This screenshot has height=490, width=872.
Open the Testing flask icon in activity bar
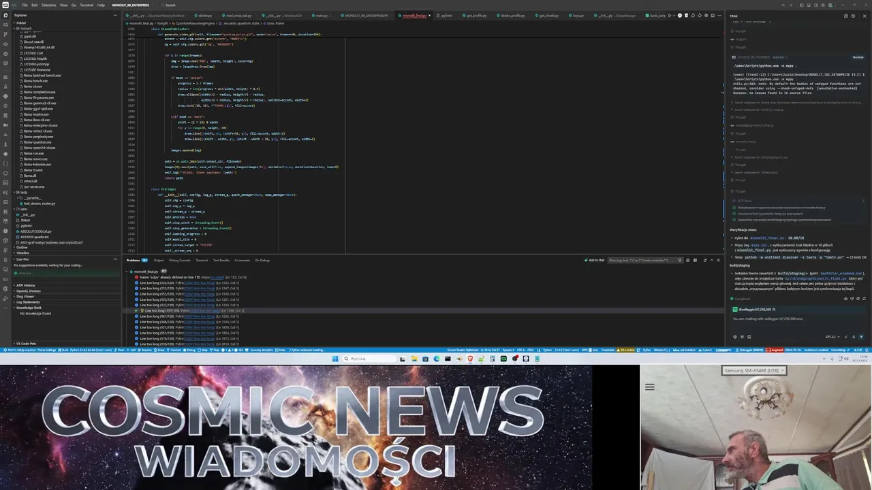point(5,87)
